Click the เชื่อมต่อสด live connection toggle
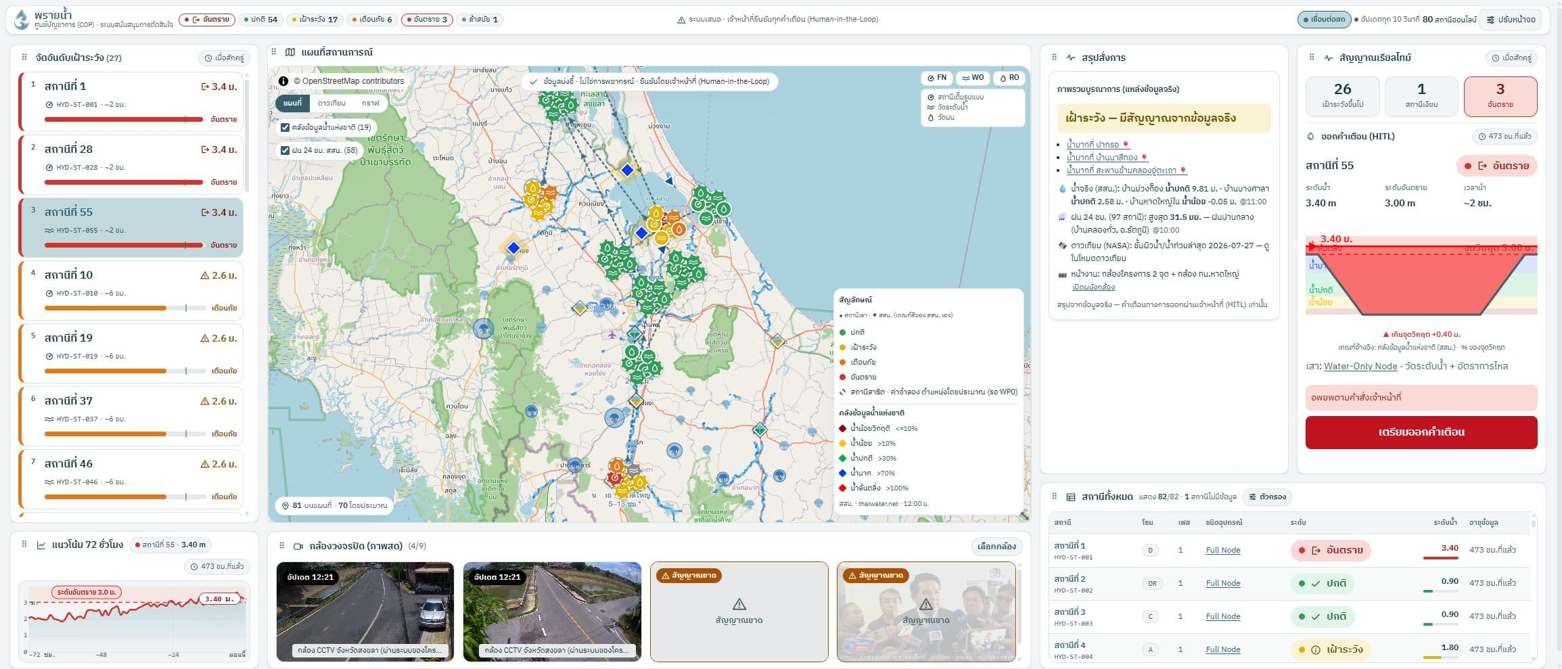Viewport: 1562px width, 669px height. pos(1324,20)
